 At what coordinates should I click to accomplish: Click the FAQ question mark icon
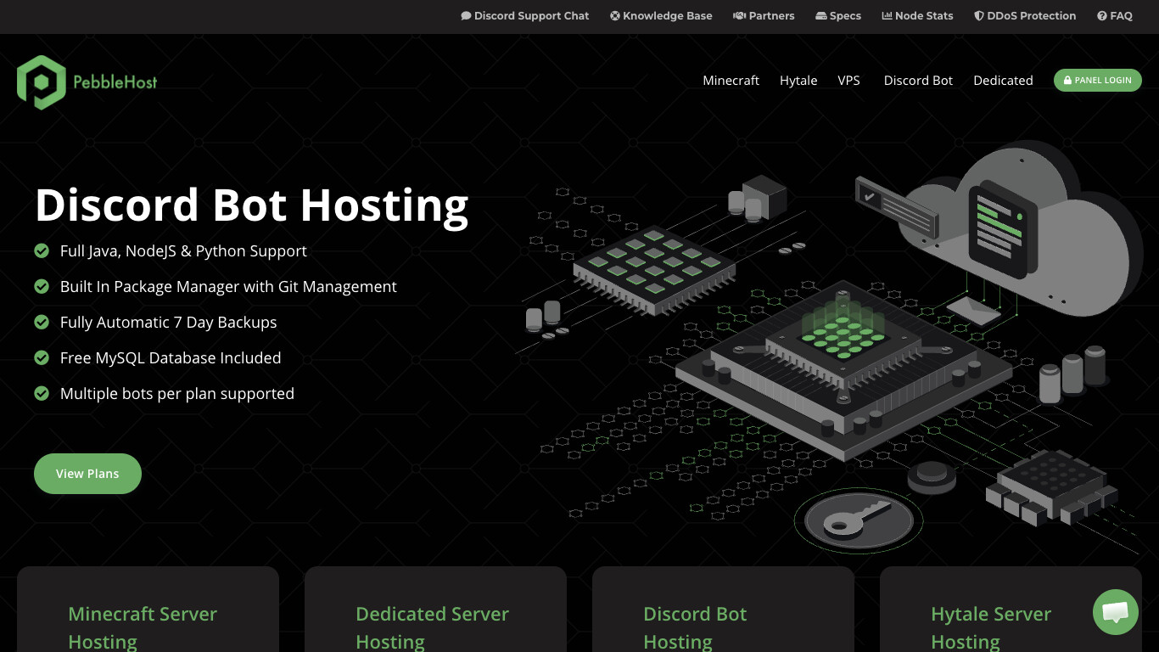[x=1101, y=16]
